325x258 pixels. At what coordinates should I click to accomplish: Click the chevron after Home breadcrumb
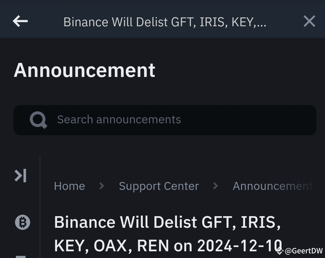[102, 186]
